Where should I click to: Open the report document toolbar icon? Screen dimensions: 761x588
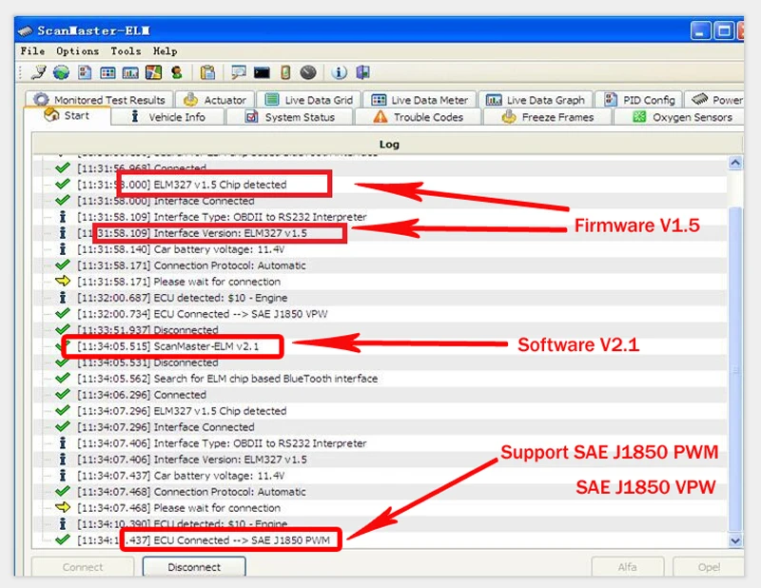pos(85,72)
